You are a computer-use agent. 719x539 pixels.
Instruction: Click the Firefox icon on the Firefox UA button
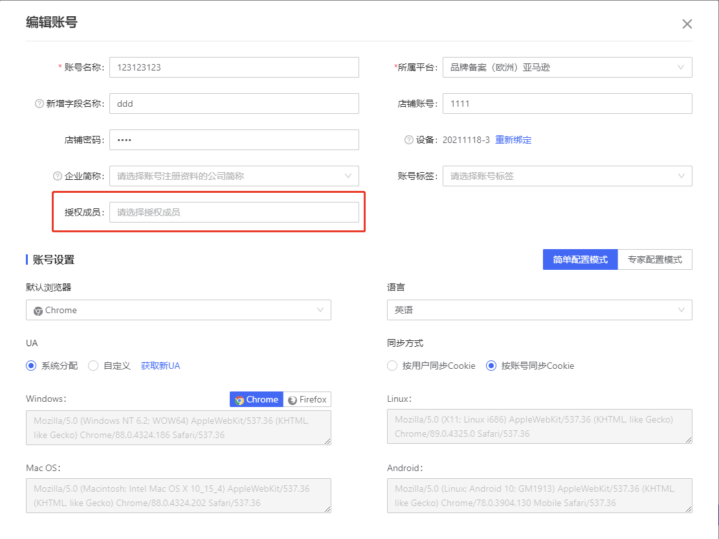click(x=291, y=399)
